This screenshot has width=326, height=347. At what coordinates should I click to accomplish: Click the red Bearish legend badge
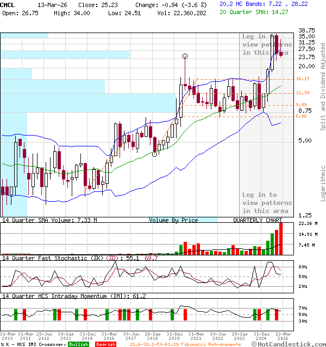pos(105,344)
